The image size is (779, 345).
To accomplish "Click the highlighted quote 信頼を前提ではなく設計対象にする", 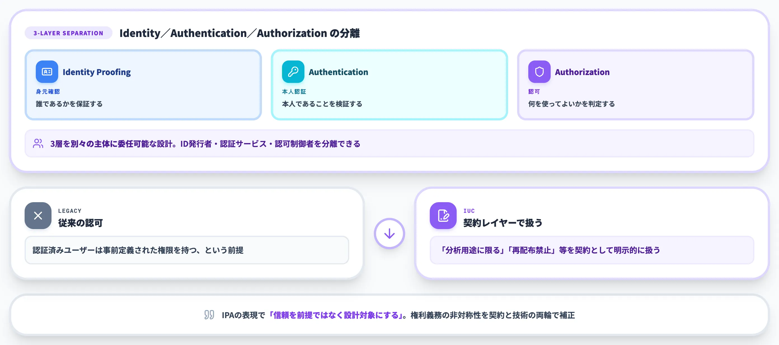I will pyautogui.click(x=336, y=315).
